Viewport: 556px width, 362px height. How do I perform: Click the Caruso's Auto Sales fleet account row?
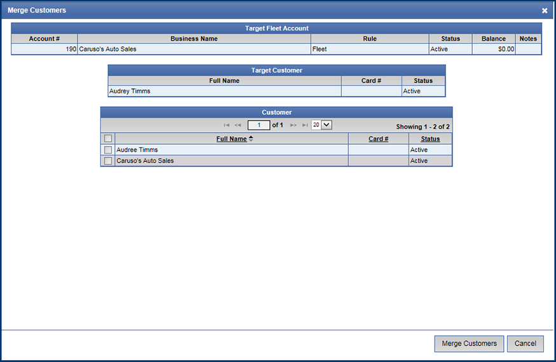click(x=194, y=49)
